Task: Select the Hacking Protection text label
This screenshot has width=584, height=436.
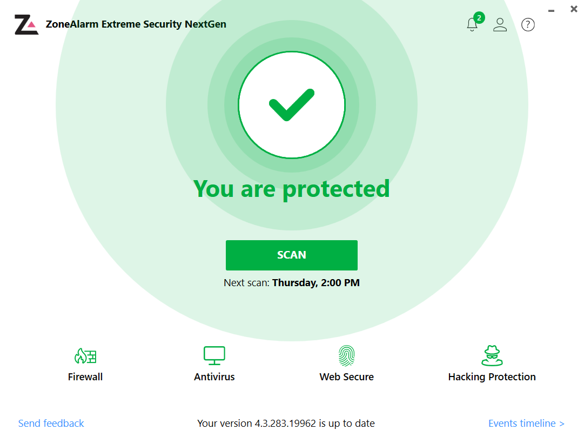Action: point(492,377)
